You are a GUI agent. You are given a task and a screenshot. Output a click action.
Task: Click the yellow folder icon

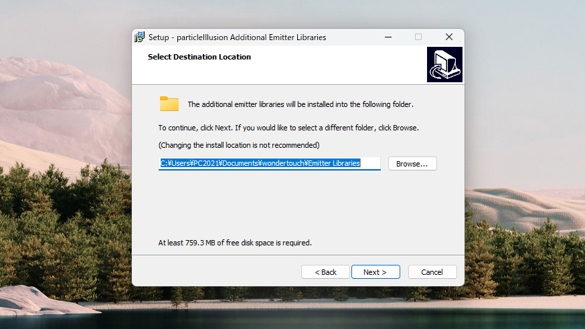tap(169, 104)
